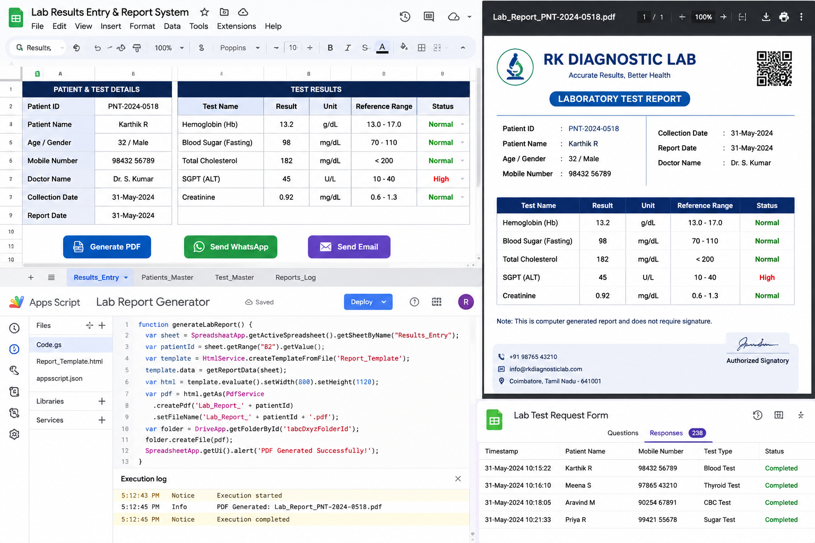Click the fit-to-page icon in PDF viewer

[x=742, y=17]
